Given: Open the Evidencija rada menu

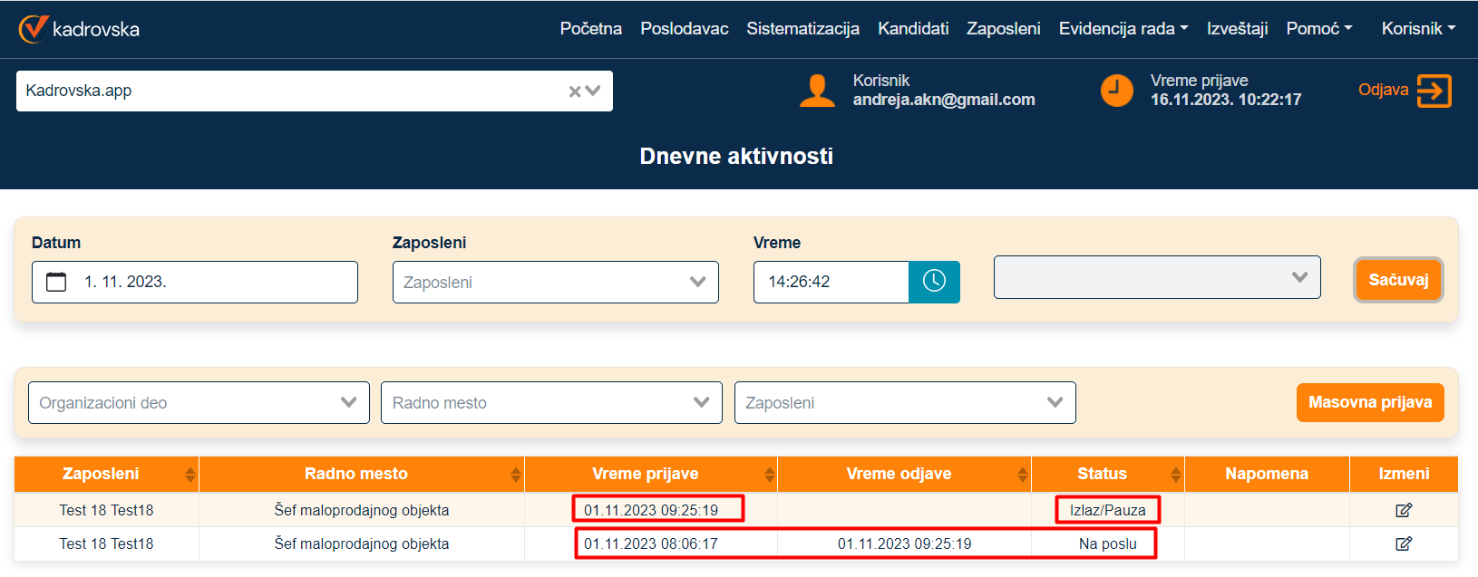Looking at the screenshot, I should pos(1123,29).
